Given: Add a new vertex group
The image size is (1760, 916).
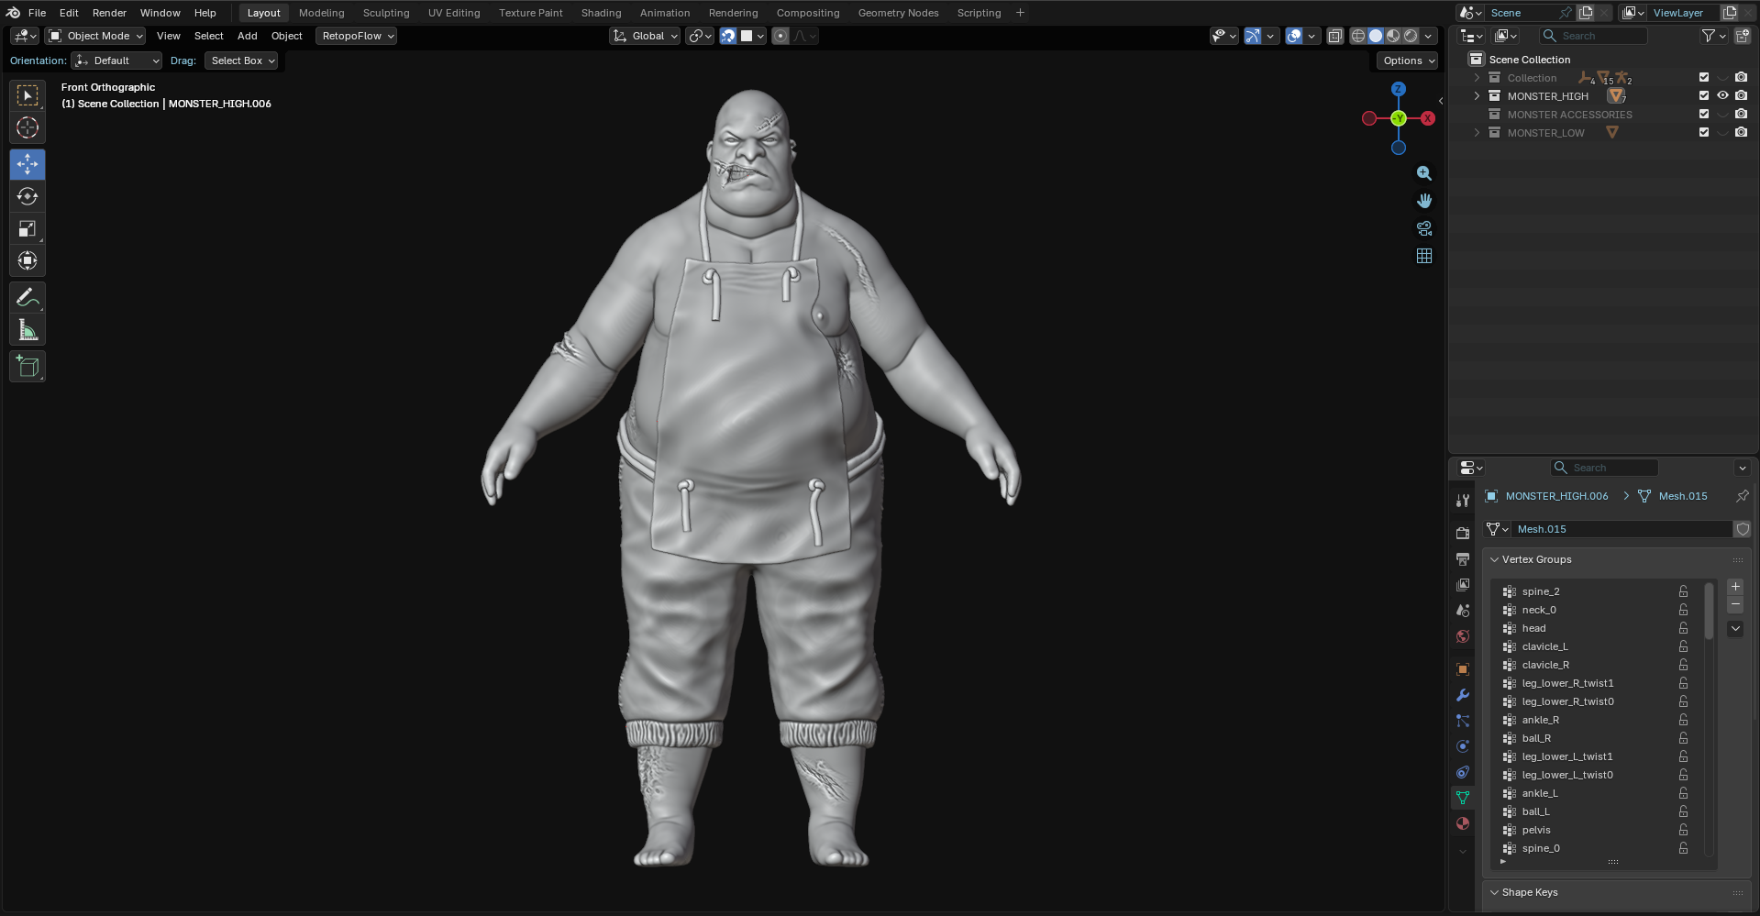Looking at the screenshot, I should tap(1735, 587).
